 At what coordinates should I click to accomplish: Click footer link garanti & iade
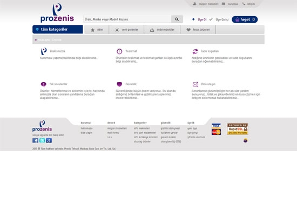tap(168, 137)
